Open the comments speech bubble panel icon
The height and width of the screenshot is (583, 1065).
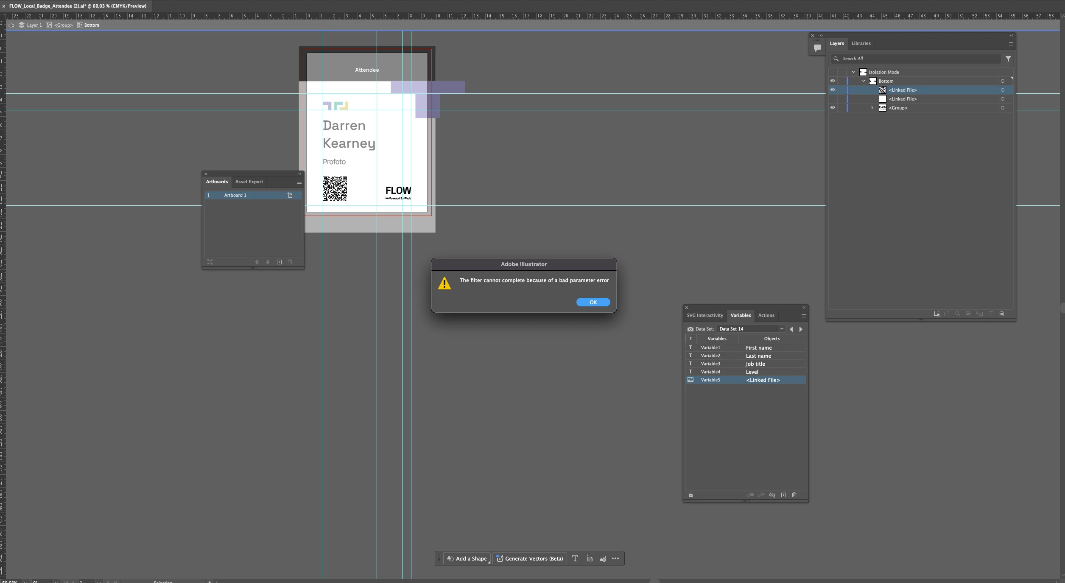point(817,48)
